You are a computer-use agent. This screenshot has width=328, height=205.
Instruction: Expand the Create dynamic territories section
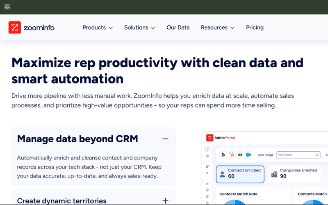165,201
